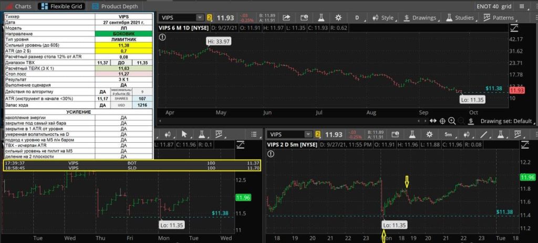The image size is (538, 243).
Task: Switch to the Flexible Grid tab
Action: [x=61, y=6]
